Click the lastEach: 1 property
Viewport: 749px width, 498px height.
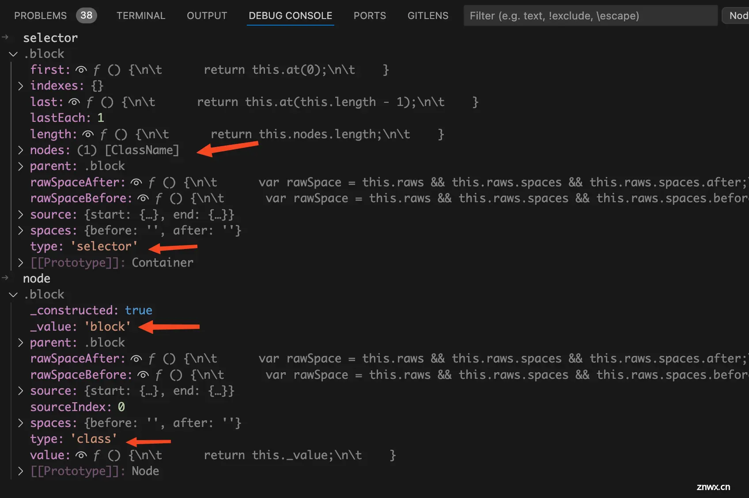click(67, 118)
